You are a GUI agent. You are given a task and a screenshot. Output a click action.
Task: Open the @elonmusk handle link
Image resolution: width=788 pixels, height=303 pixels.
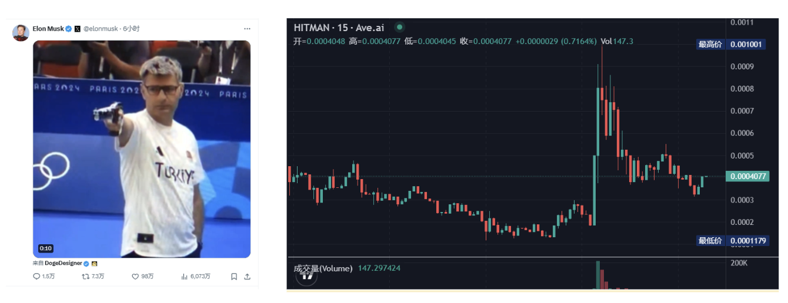pyautogui.click(x=101, y=29)
